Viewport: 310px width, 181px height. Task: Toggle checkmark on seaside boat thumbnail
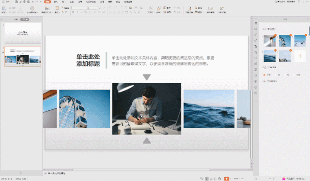pyautogui.click(x=291, y=51)
